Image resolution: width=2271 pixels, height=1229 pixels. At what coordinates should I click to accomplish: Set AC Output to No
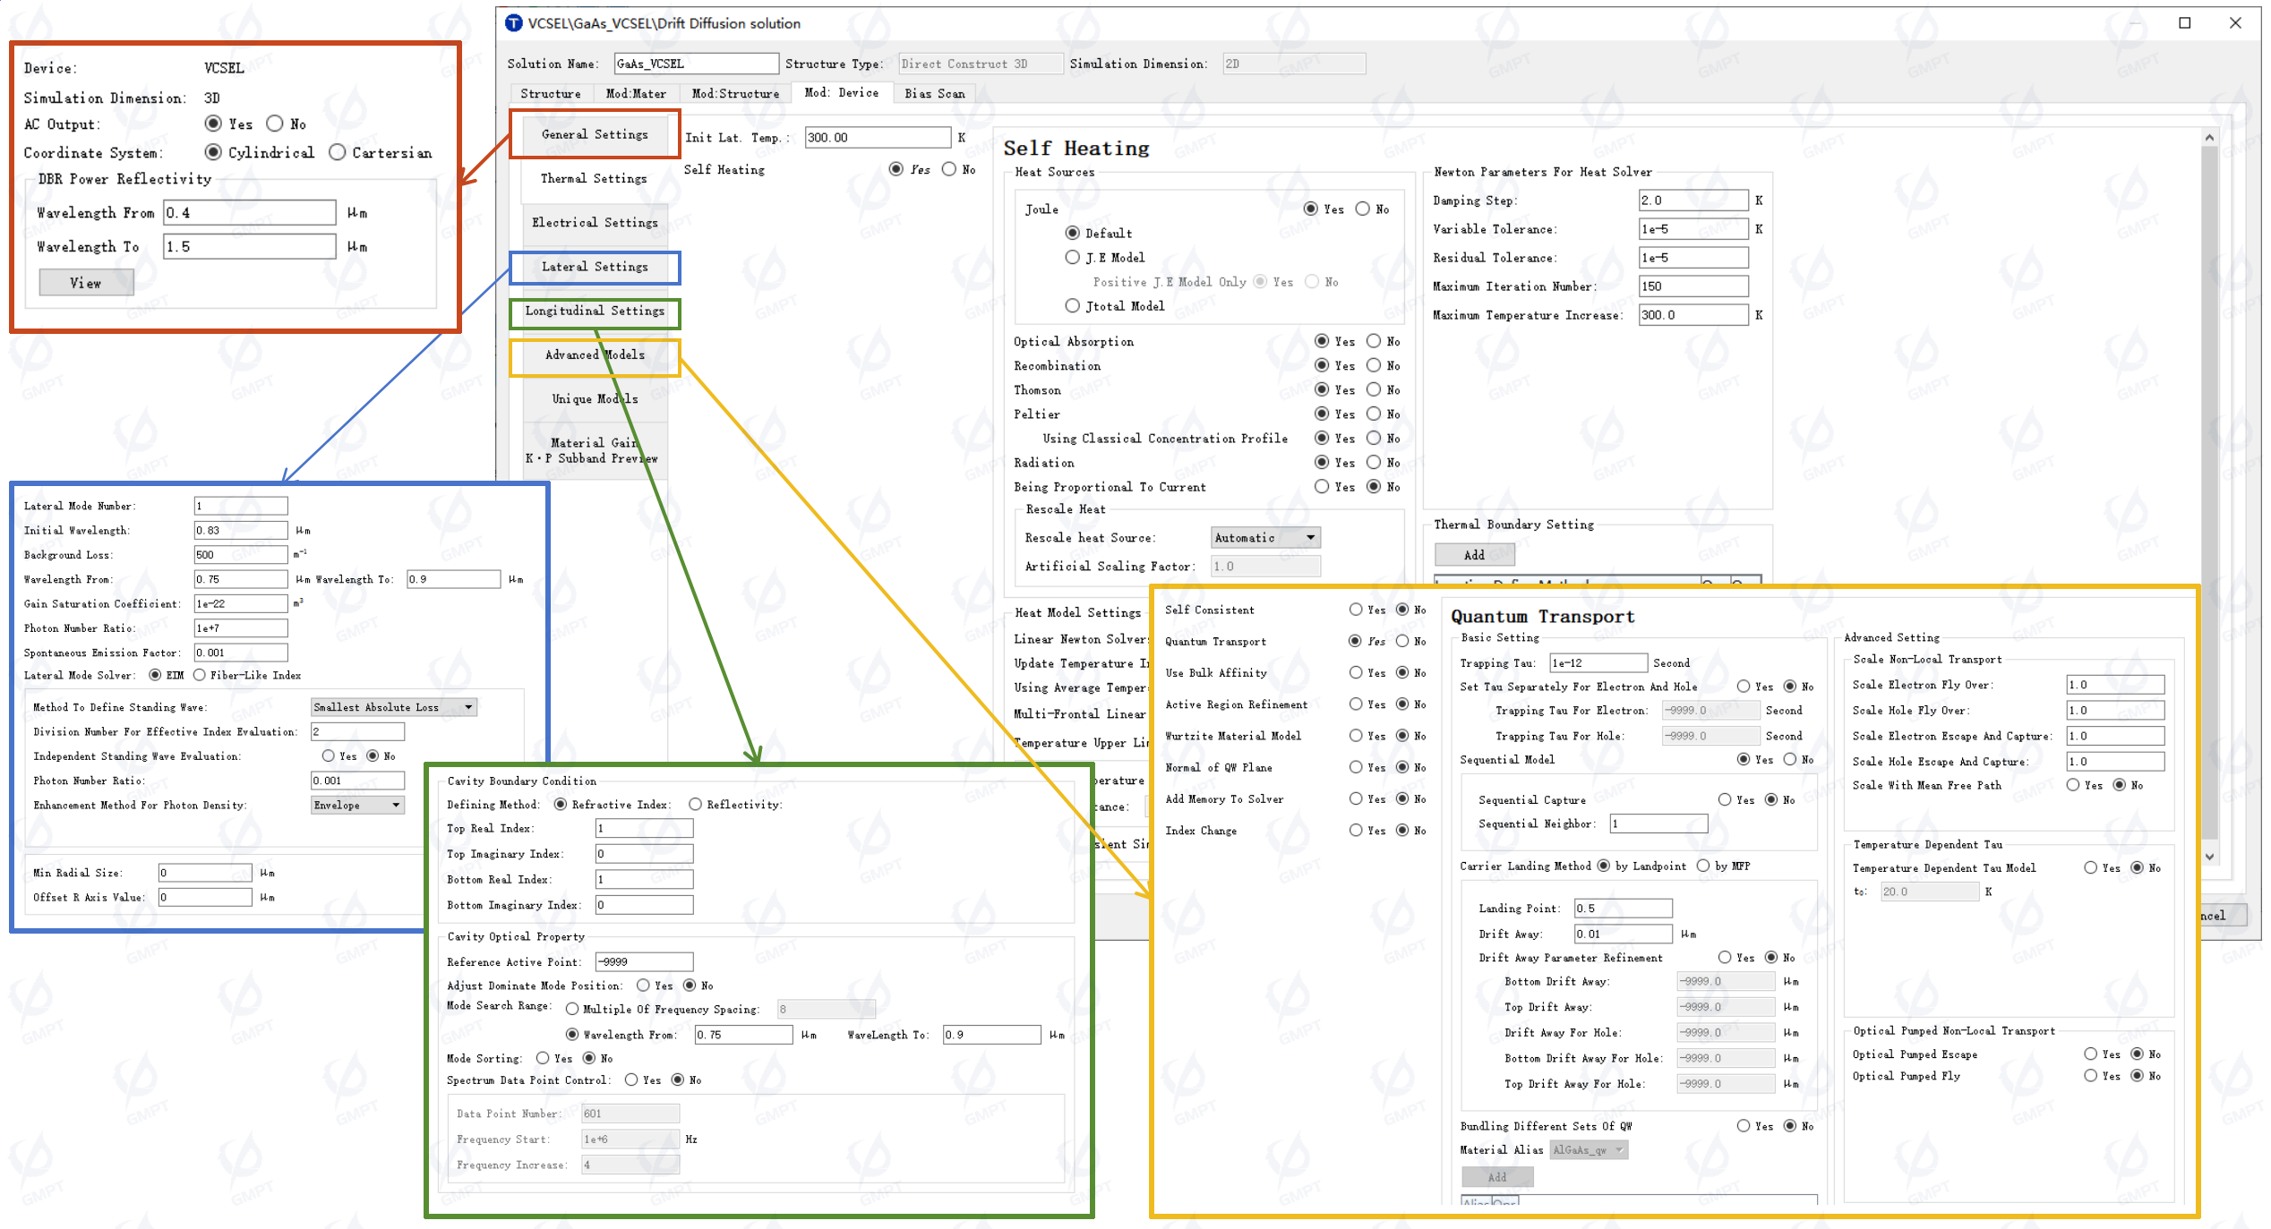tap(275, 124)
